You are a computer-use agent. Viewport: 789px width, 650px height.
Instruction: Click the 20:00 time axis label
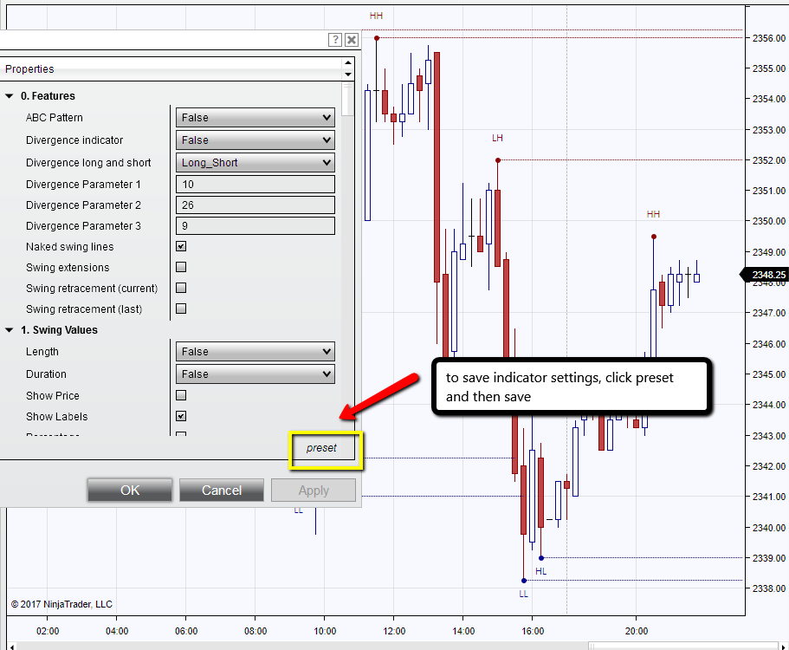pos(636,631)
